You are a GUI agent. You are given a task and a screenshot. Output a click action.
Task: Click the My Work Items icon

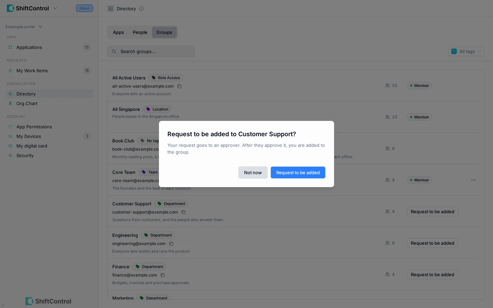point(10,70)
